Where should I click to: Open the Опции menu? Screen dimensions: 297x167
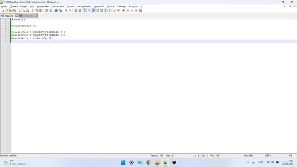tap(70, 6)
